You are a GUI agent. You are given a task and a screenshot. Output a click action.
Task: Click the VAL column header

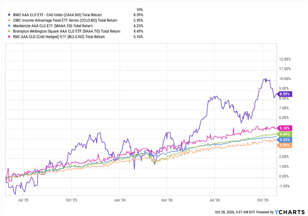[140, 9]
